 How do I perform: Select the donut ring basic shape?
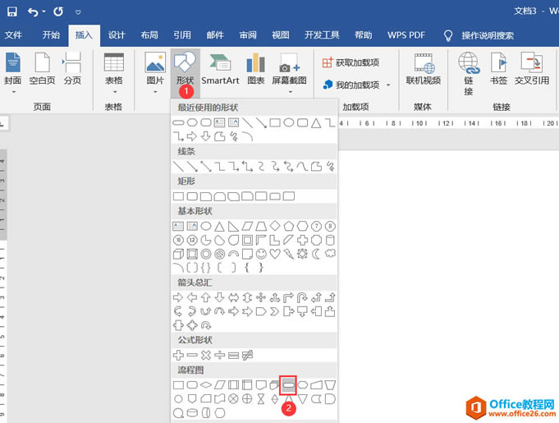click(x=206, y=254)
